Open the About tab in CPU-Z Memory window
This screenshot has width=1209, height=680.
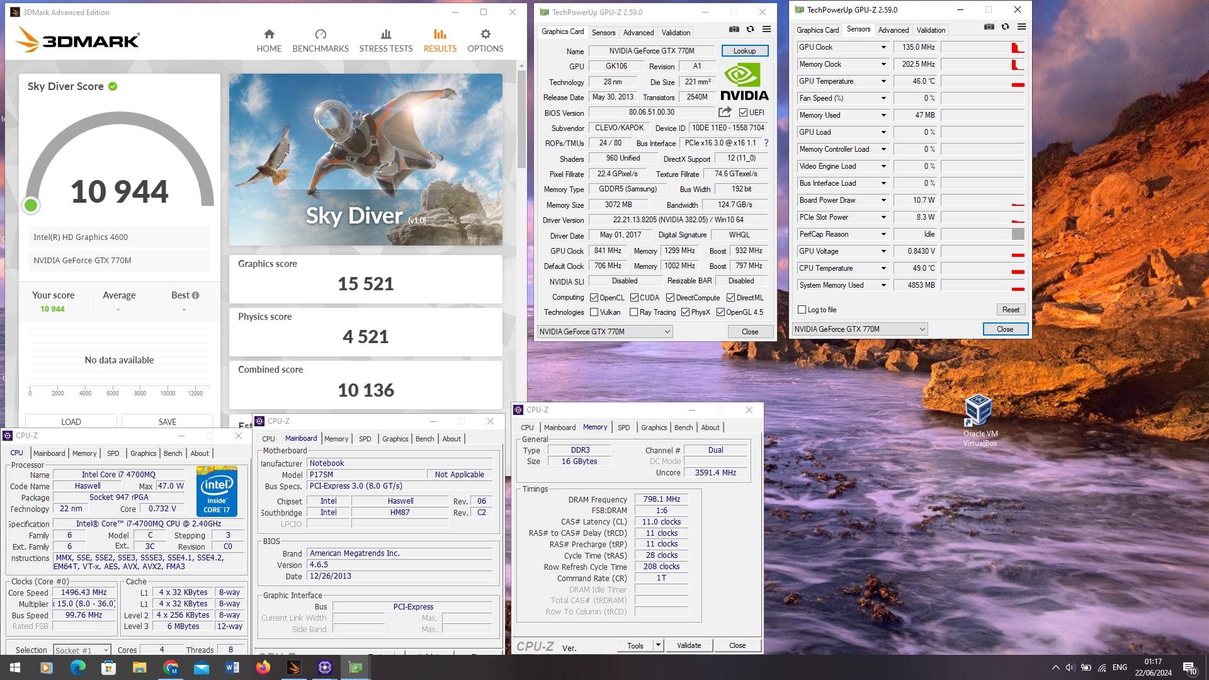pyautogui.click(x=710, y=428)
